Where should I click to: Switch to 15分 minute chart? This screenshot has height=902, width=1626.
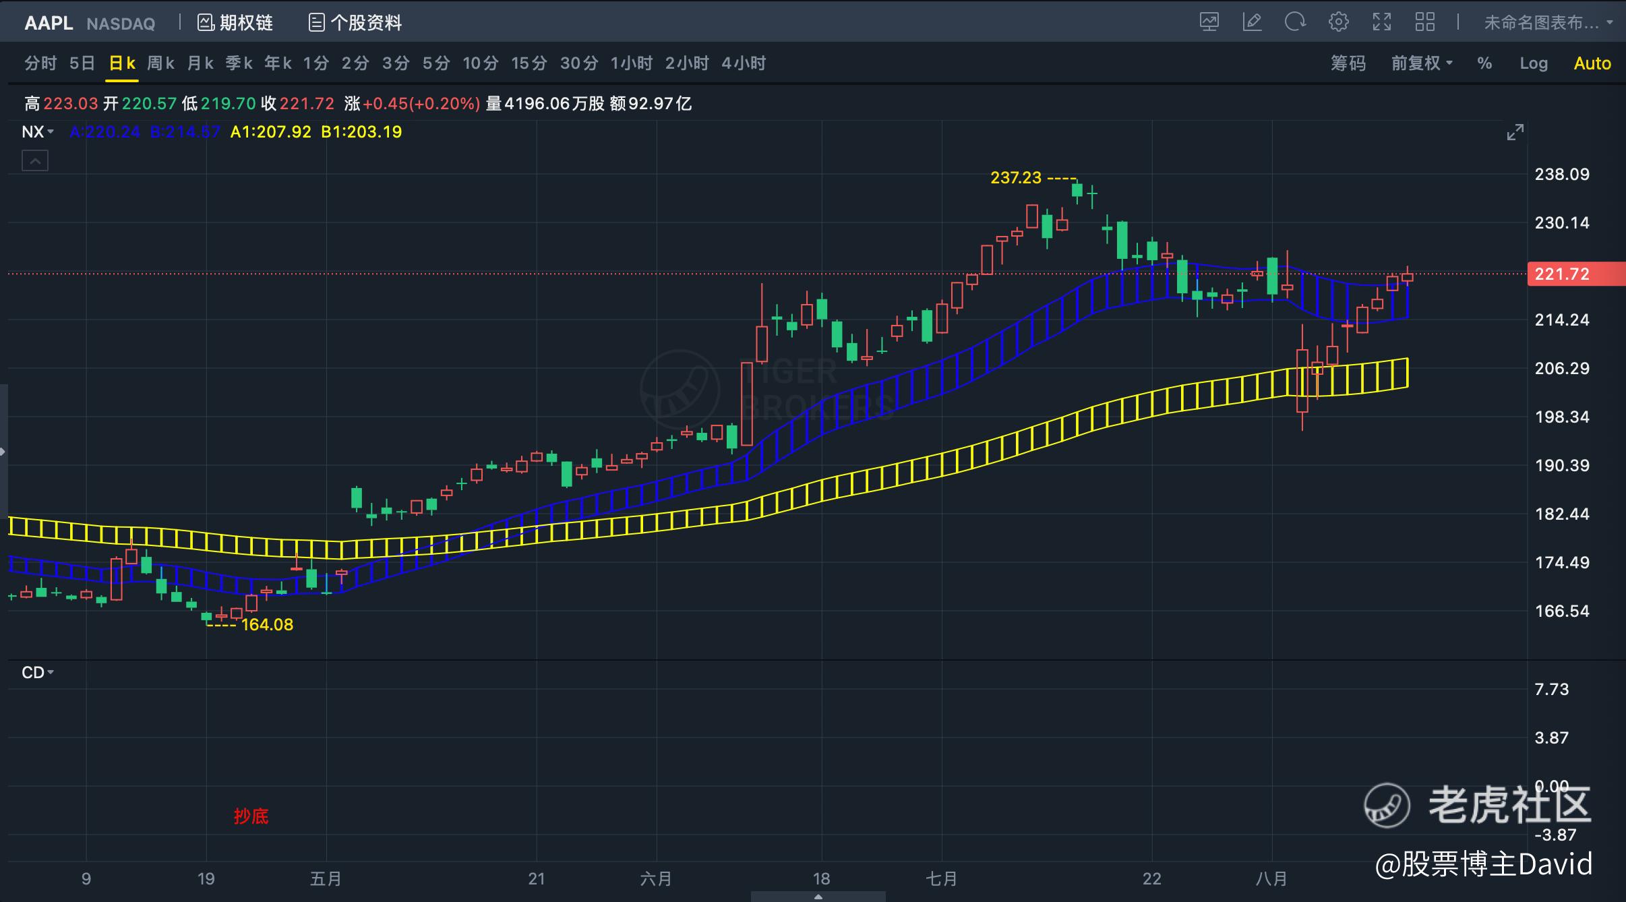tap(529, 63)
